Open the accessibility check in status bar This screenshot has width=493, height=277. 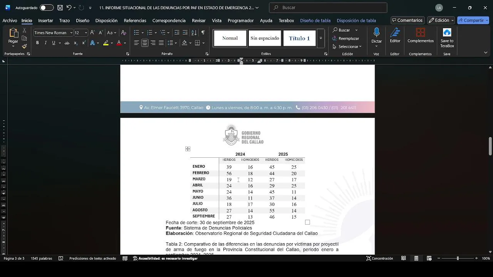[x=165, y=259]
